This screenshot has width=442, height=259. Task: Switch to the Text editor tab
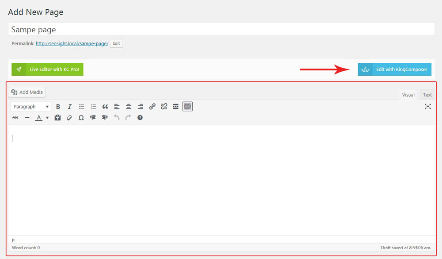[427, 95]
